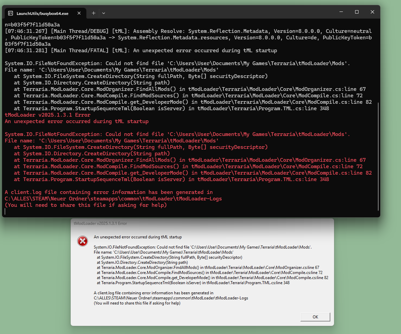Close the terminal window
The height and width of the screenshot is (334, 401).
(x=372, y=12)
